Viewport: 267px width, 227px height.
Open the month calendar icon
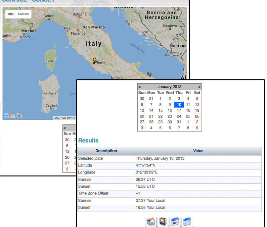(187, 222)
